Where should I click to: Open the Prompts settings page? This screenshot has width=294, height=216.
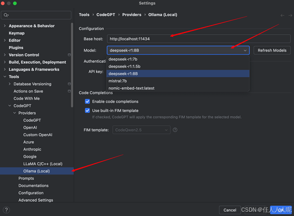pyautogui.click(x=26, y=178)
